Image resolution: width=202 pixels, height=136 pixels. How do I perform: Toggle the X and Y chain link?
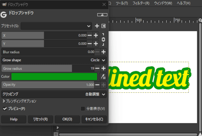tap(103, 39)
